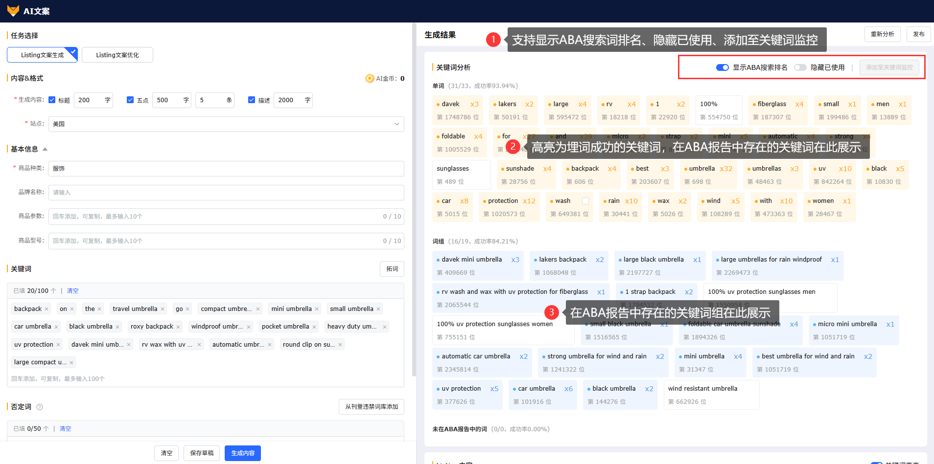Switch to Listing文案优化 tab
The image size is (934, 464).
tap(117, 55)
